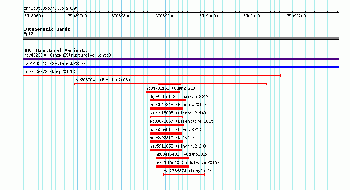Select the thin red nsv1115085 variant line
This screenshot has width=350, height=190.
[166, 117]
